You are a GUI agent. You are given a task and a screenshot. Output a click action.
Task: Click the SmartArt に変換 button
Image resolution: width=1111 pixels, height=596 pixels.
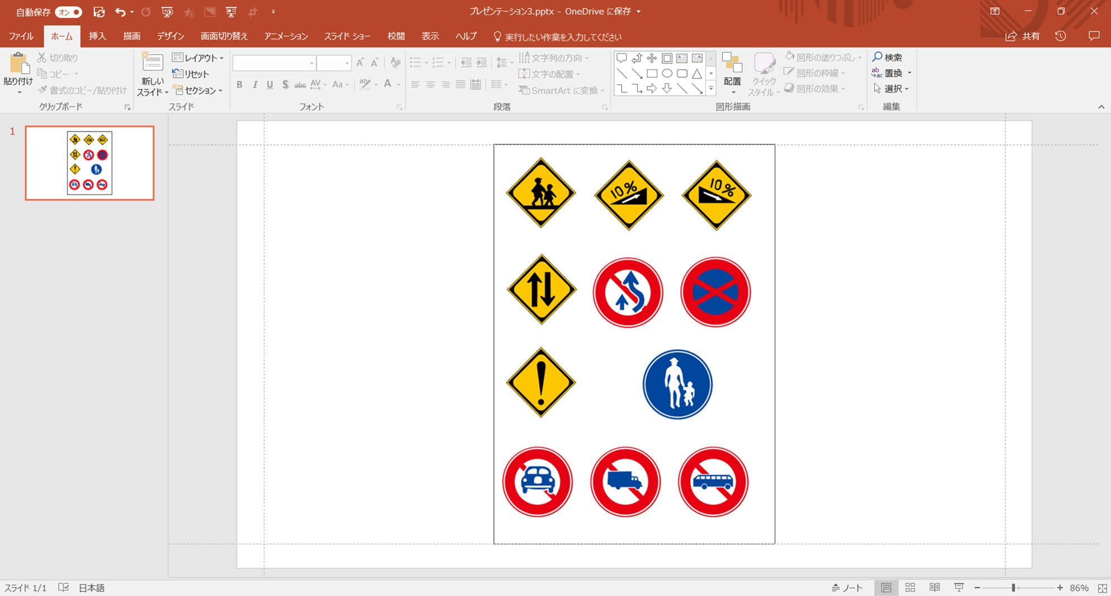point(561,90)
